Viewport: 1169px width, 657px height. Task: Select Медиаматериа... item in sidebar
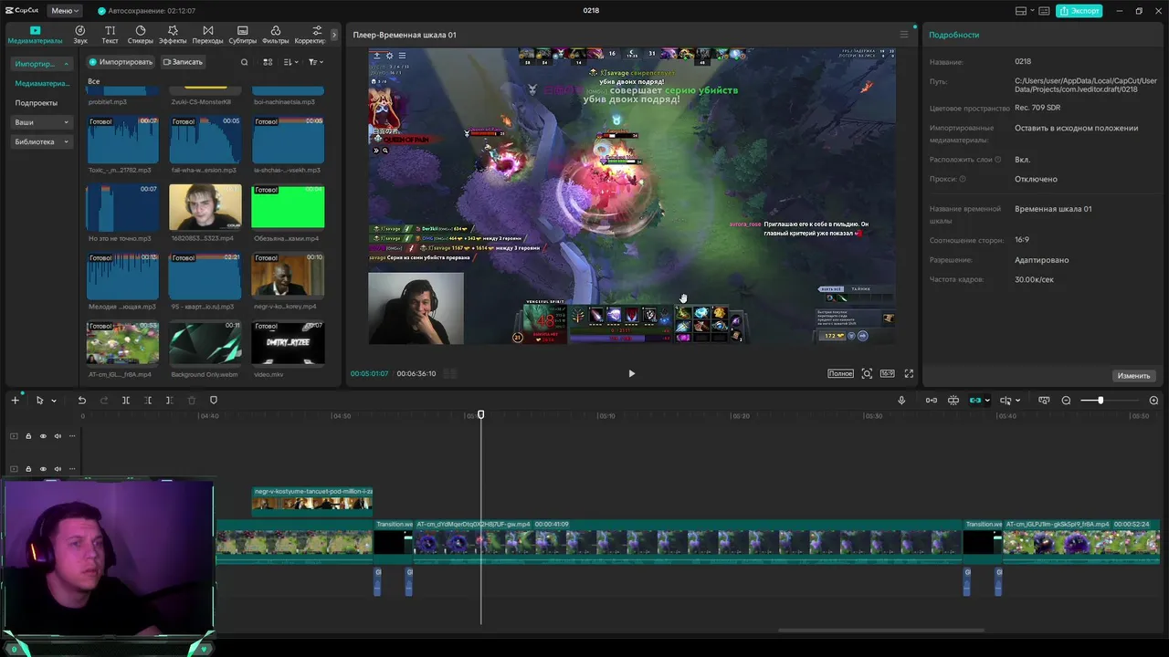pyautogui.click(x=42, y=83)
